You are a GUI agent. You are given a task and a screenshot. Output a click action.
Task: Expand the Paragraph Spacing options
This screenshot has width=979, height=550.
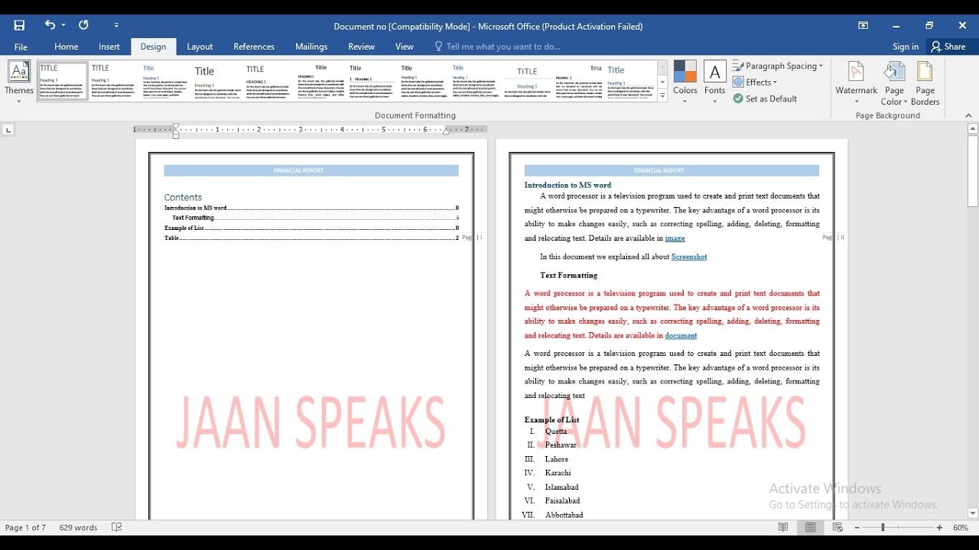[778, 66]
